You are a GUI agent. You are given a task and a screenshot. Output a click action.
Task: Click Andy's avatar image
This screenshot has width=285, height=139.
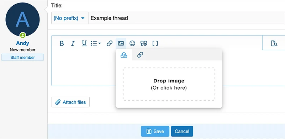click(x=22, y=20)
